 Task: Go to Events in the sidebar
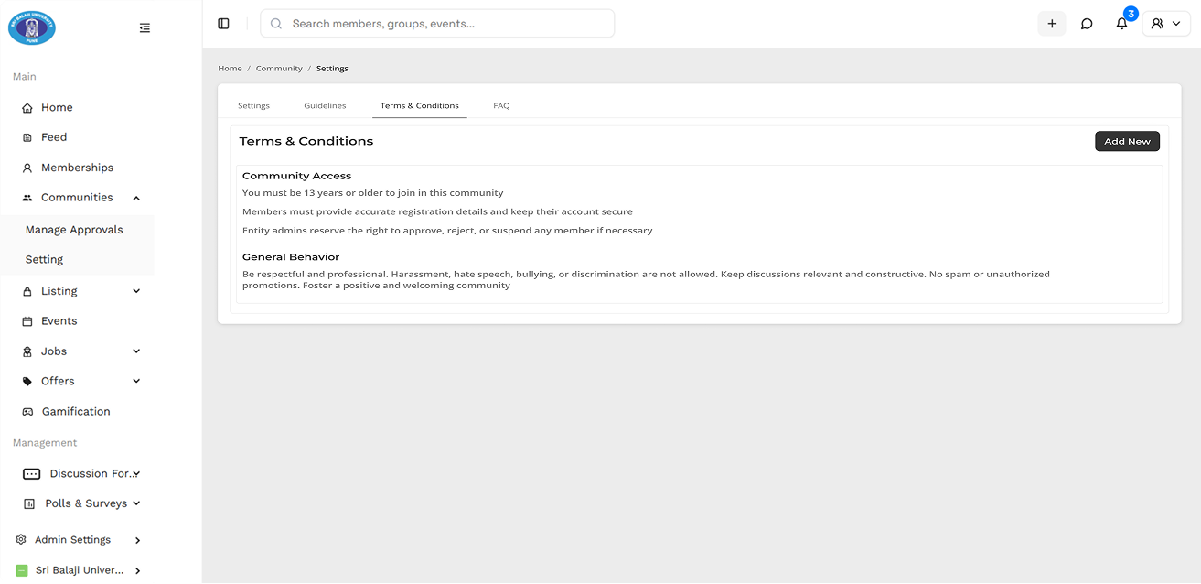[59, 321]
